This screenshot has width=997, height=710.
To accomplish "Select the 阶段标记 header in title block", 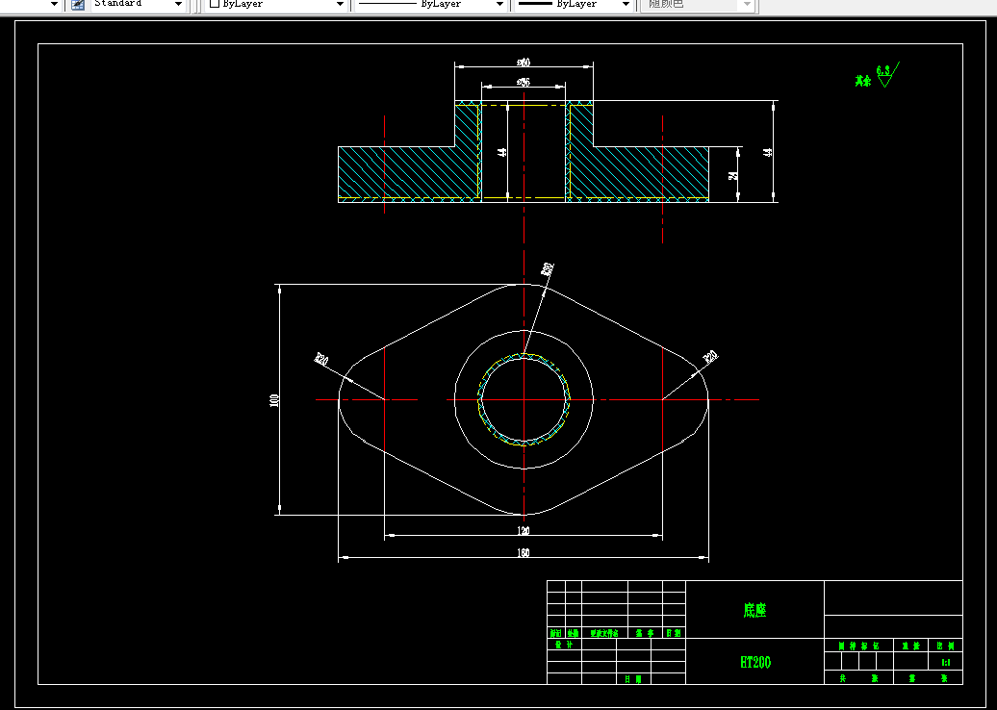I will (x=858, y=646).
